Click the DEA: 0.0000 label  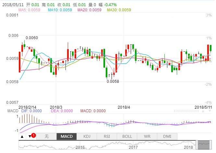62,111
